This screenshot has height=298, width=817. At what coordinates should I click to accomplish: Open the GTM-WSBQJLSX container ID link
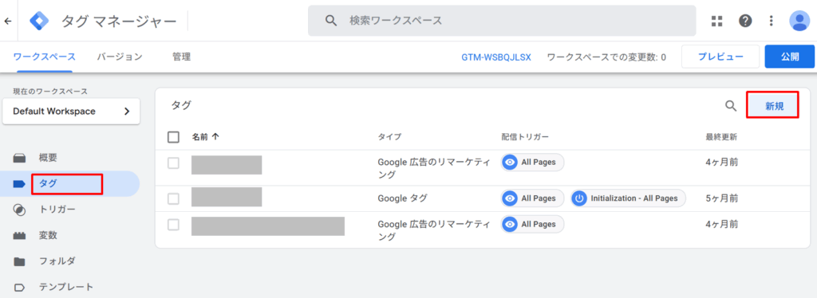[496, 57]
